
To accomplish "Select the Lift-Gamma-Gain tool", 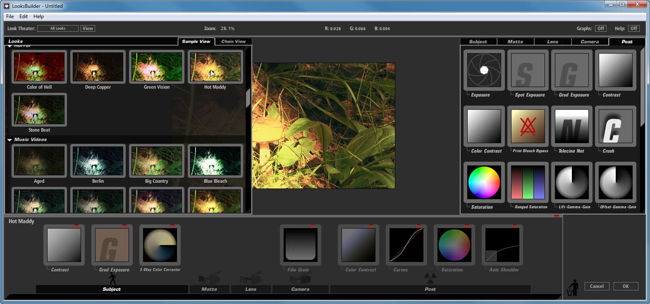I will (x=571, y=182).
